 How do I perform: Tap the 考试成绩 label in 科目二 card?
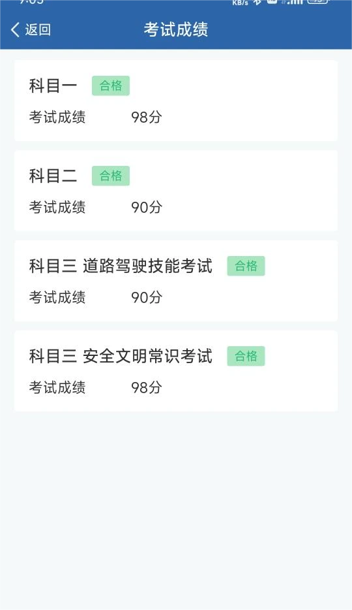click(57, 207)
